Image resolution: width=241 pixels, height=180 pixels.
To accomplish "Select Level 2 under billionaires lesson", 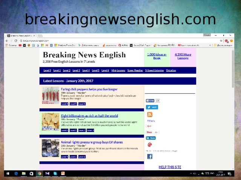I will pos(82,130).
